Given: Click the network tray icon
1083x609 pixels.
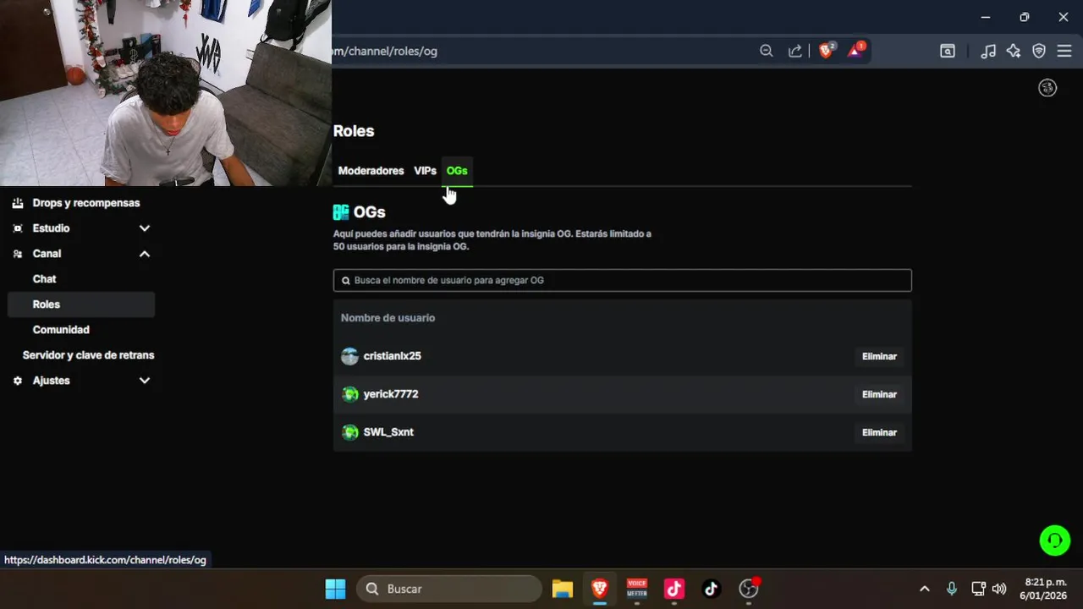Looking at the screenshot, I should coord(978,589).
